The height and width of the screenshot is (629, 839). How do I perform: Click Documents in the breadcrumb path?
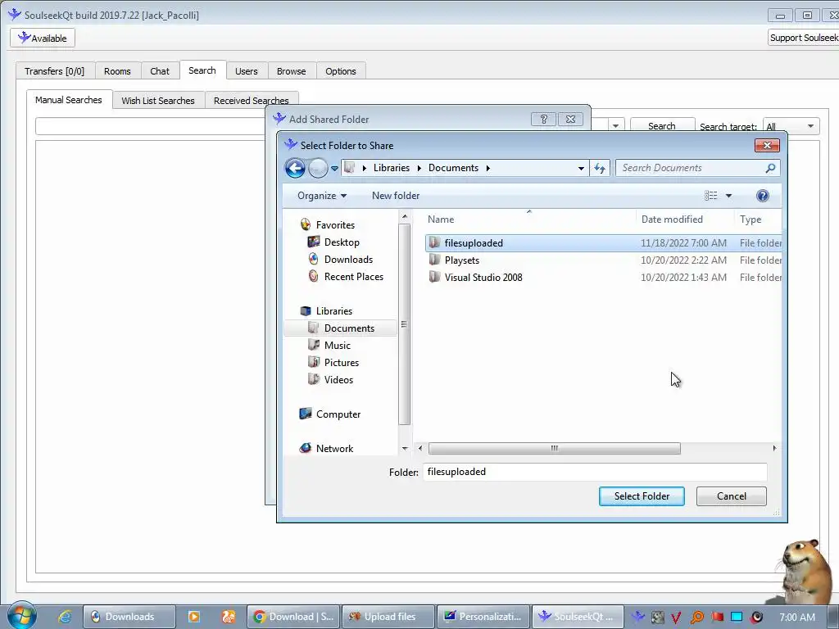453,168
